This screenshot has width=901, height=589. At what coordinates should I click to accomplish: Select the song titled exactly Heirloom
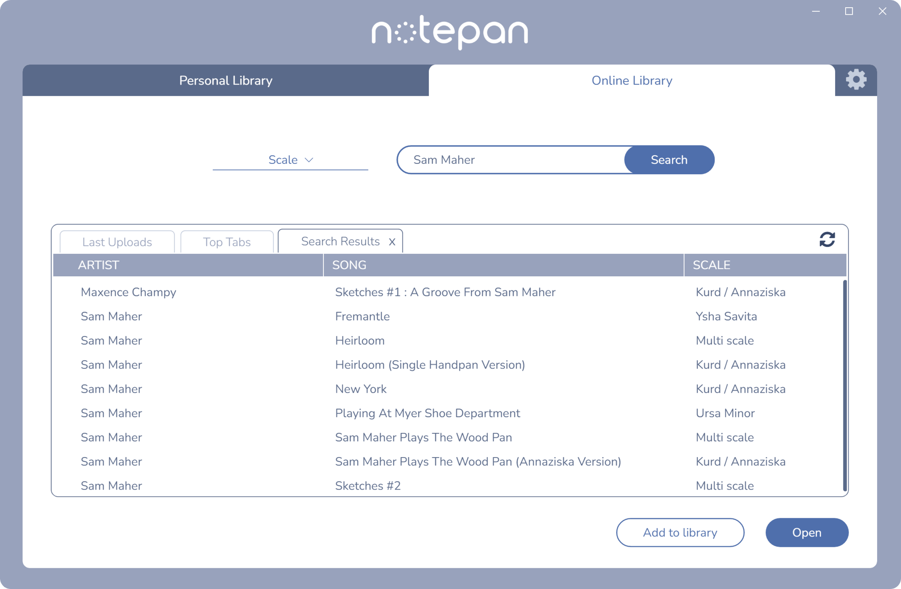[359, 341]
